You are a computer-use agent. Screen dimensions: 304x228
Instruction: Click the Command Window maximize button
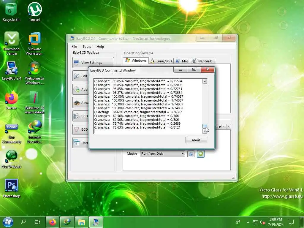tap(194, 69)
